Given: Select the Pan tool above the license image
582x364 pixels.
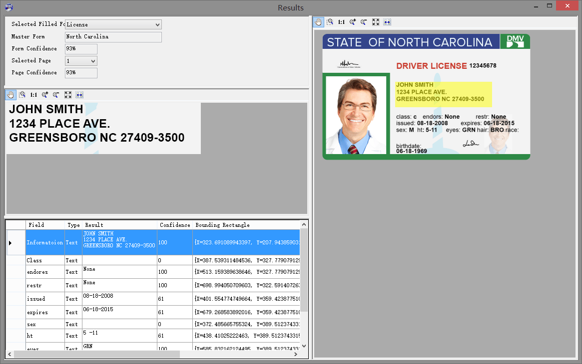Looking at the screenshot, I should click(x=318, y=22).
